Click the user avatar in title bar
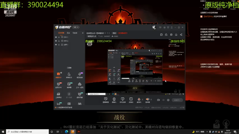Viewport: 239px width, 134px height. click(154, 27)
